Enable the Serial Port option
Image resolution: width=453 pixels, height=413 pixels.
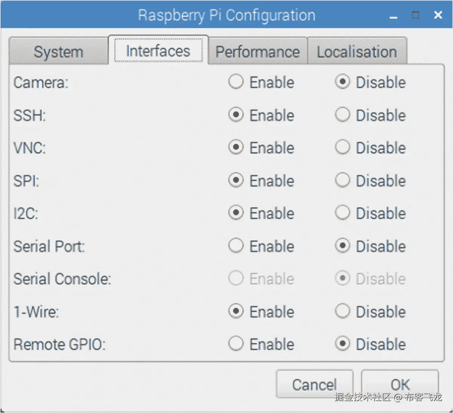(236, 246)
